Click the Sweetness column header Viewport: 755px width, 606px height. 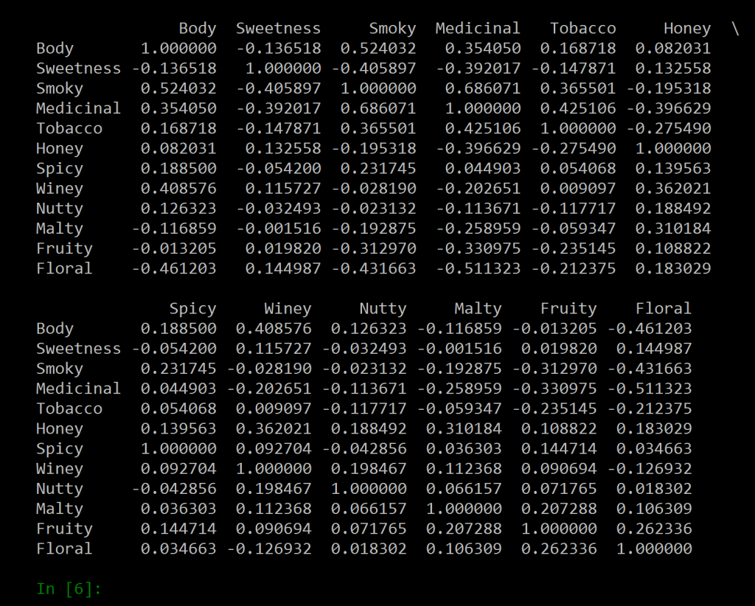click(278, 29)
